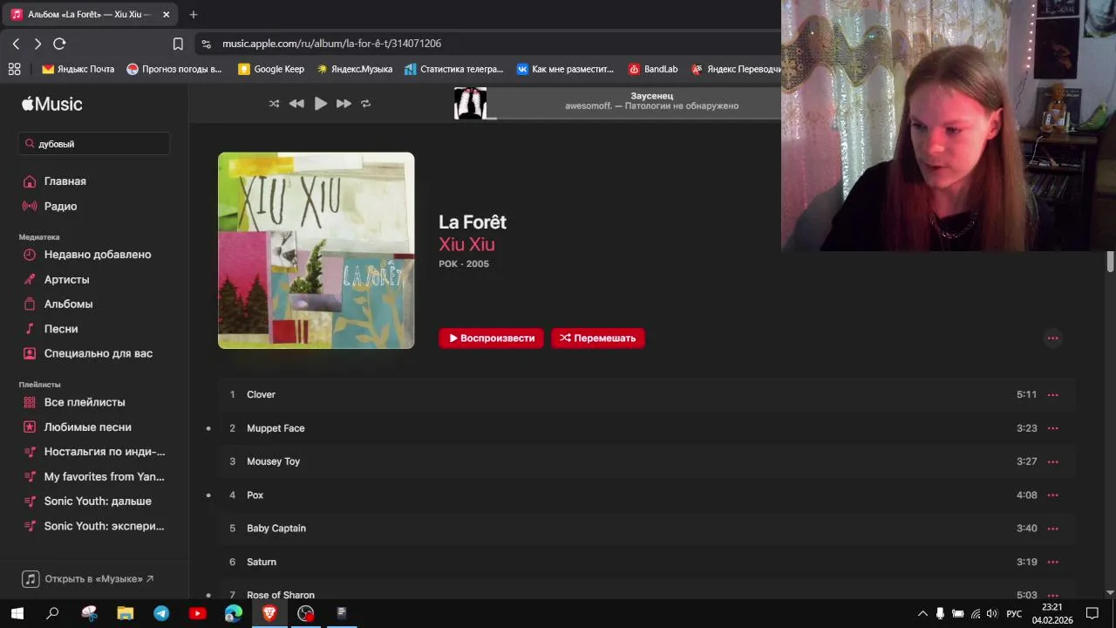The height and width of the screenshot is (628, 1116).
Task: Click the La Forêt album cover
Action: click(316, 250)
